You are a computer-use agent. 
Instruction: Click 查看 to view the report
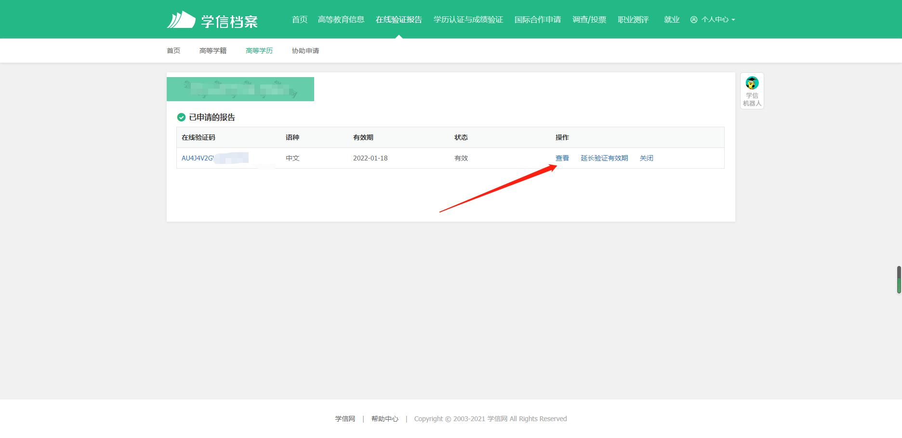pos(562,158)
